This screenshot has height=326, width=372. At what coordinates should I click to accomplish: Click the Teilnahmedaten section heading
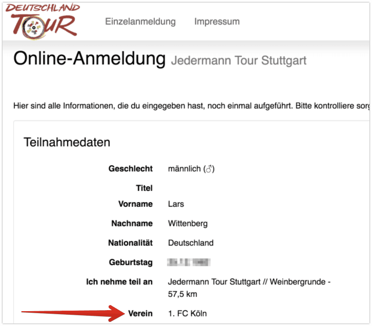(67, 142)
